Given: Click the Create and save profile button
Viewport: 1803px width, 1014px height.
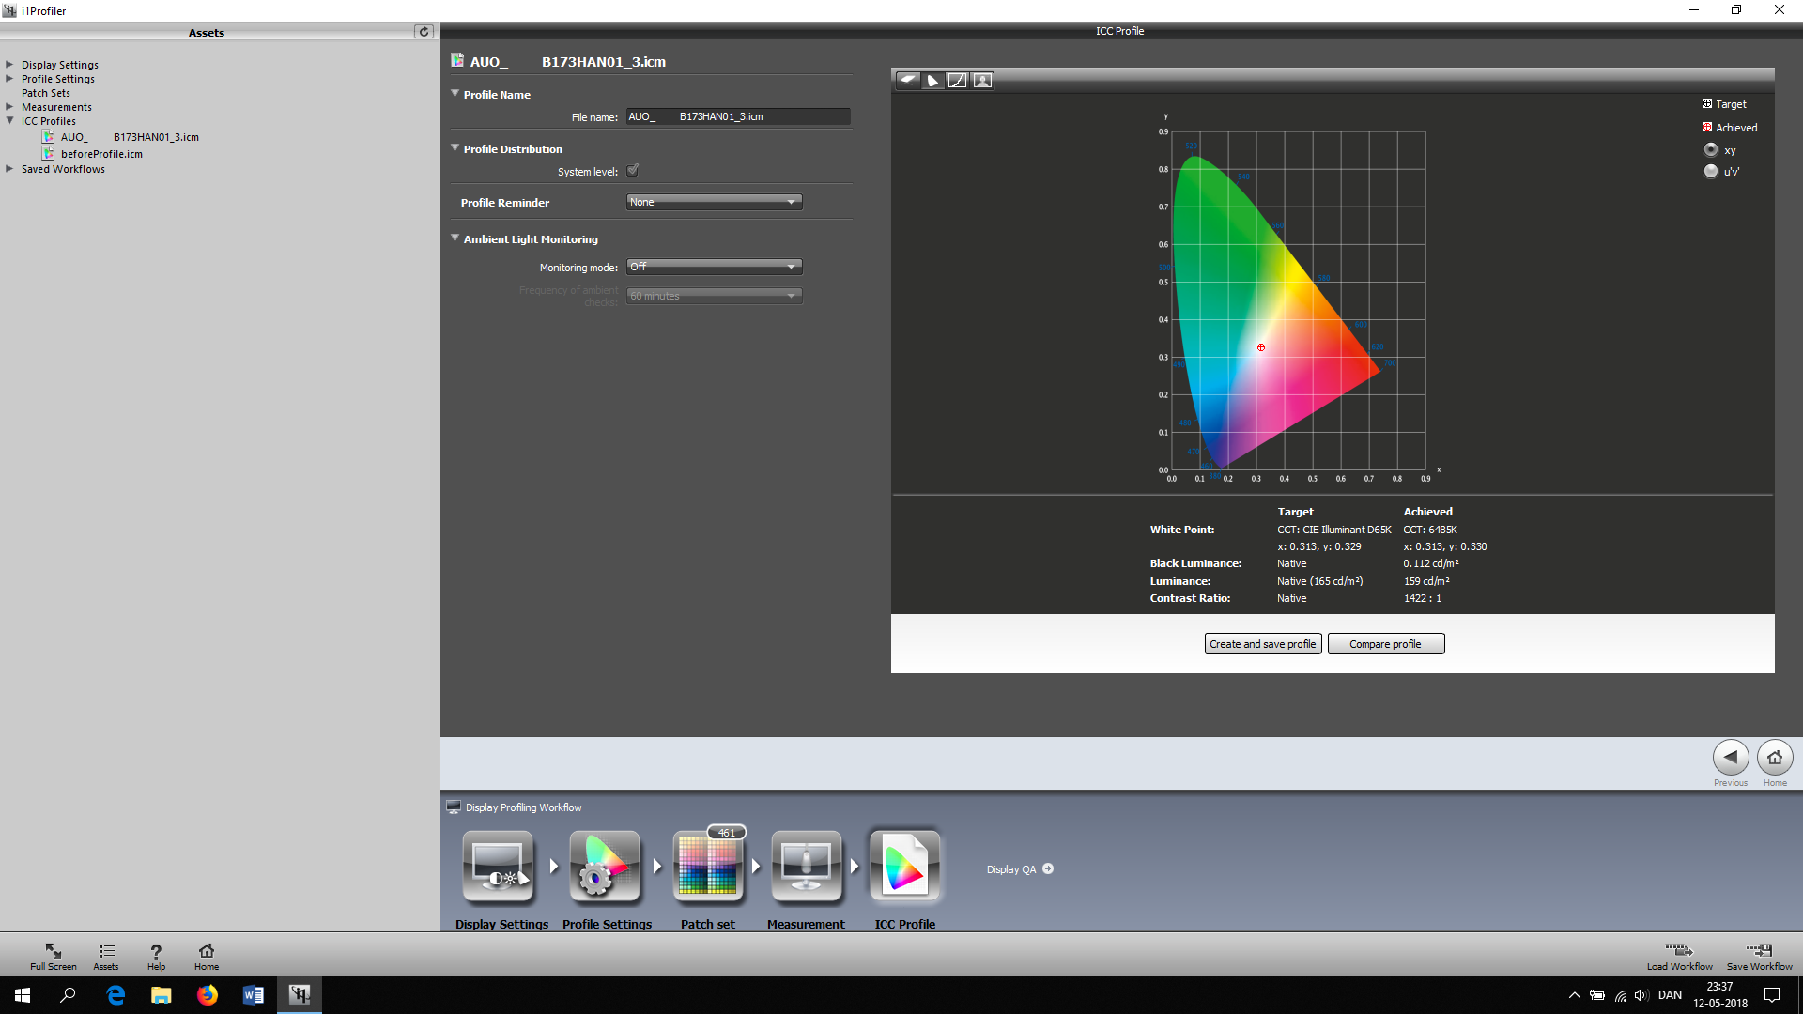Looking at the screenshot, I should coord(1262,644).
